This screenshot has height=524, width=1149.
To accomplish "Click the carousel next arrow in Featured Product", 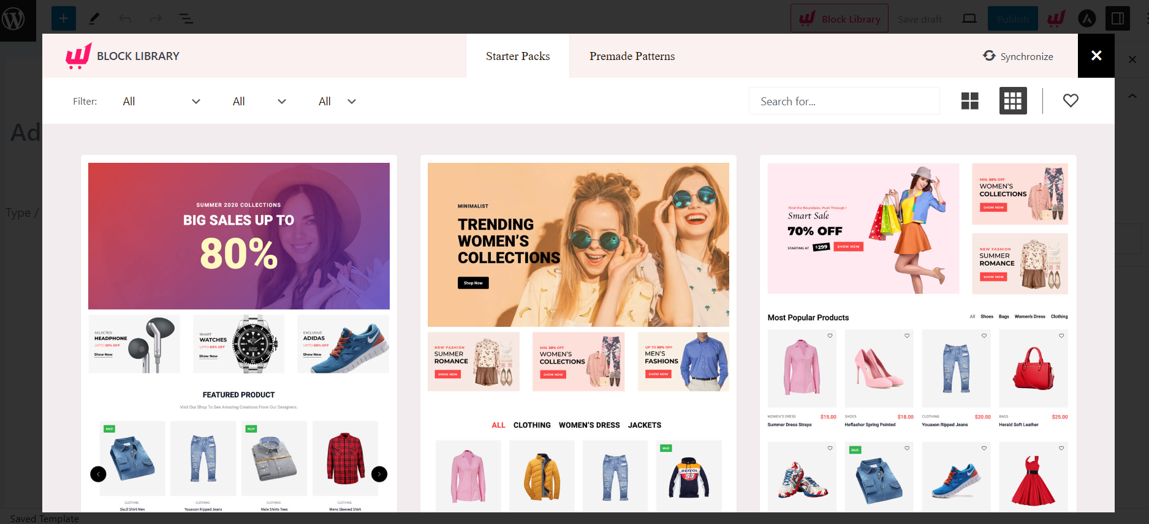I will coord(379,474).
